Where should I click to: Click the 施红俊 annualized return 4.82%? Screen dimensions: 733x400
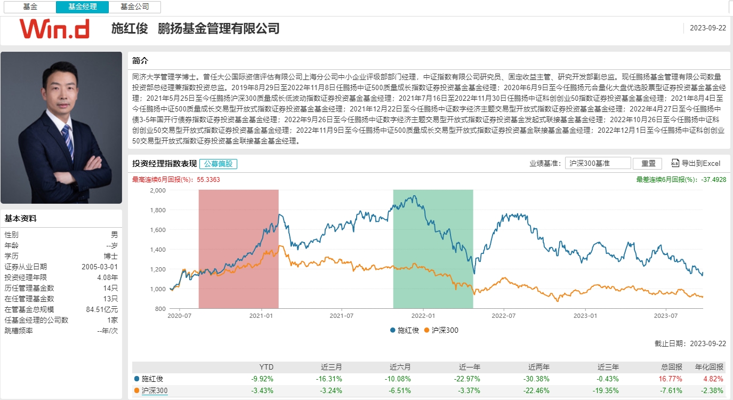point(714,379)
